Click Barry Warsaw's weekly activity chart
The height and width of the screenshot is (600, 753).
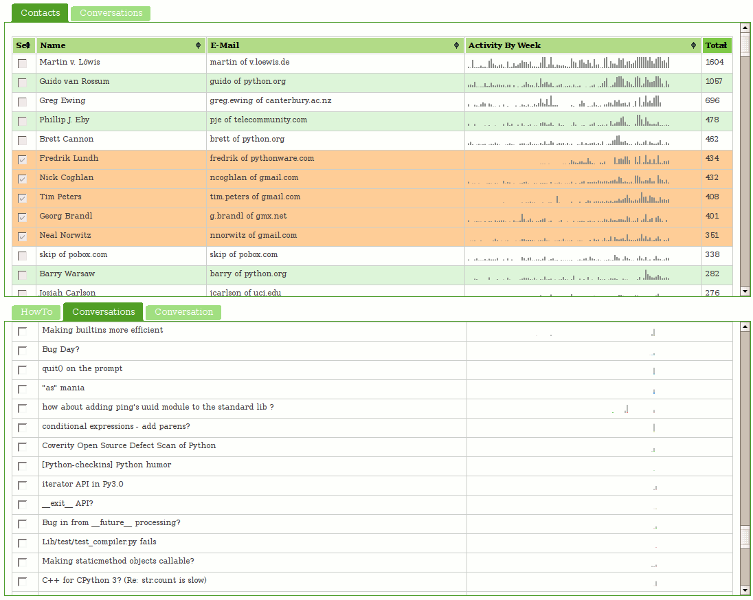coord(572,275)
